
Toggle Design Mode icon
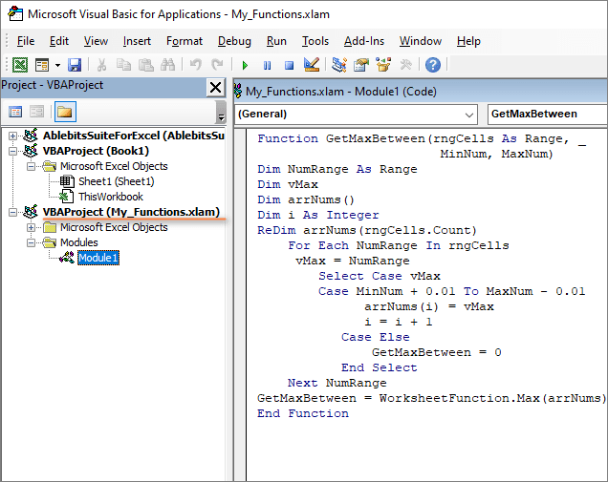coord(311,65)
